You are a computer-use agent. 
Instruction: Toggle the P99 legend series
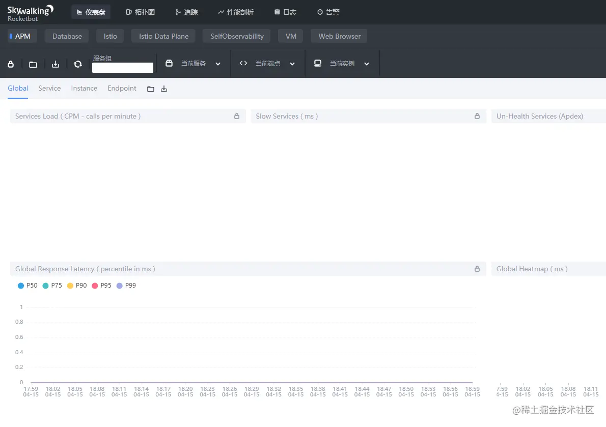pos(126,286)
